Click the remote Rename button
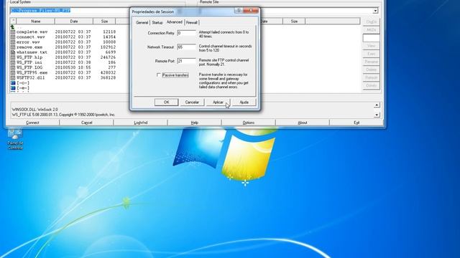460x258 pixels. pyautogui.click(x=371, y=62)
